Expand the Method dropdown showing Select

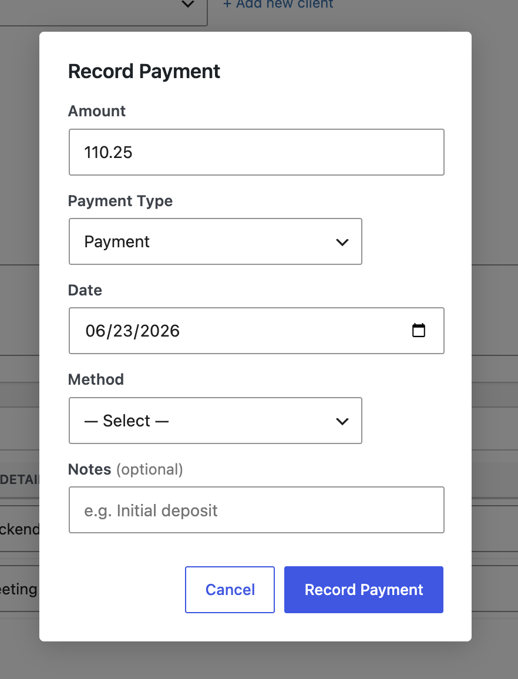pyautogui.click(x=216, y=421)
